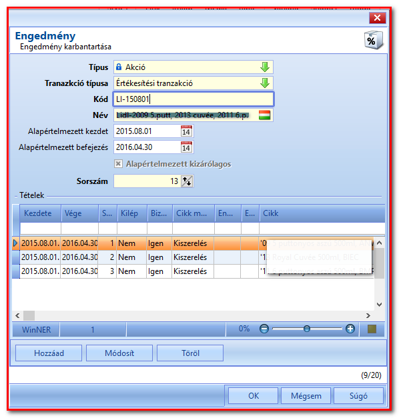Image resolution: width=399 pixels, height=418 pixels.
Task: Click the zoom in plus icon
Action: pos(350,329)
